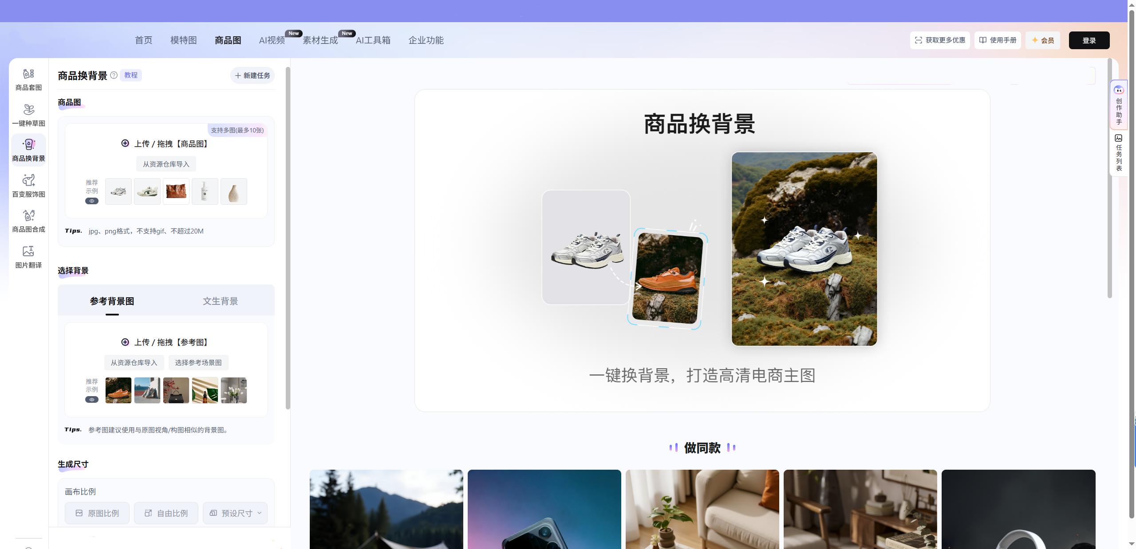Screen dimensions: 1136x549
Task: Open 素材生成 in top navigation
Action: click(x=320, y=40)
